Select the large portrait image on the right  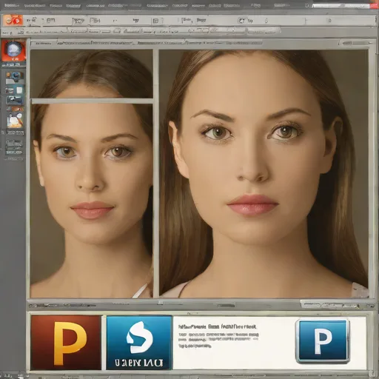click(264, 173)
